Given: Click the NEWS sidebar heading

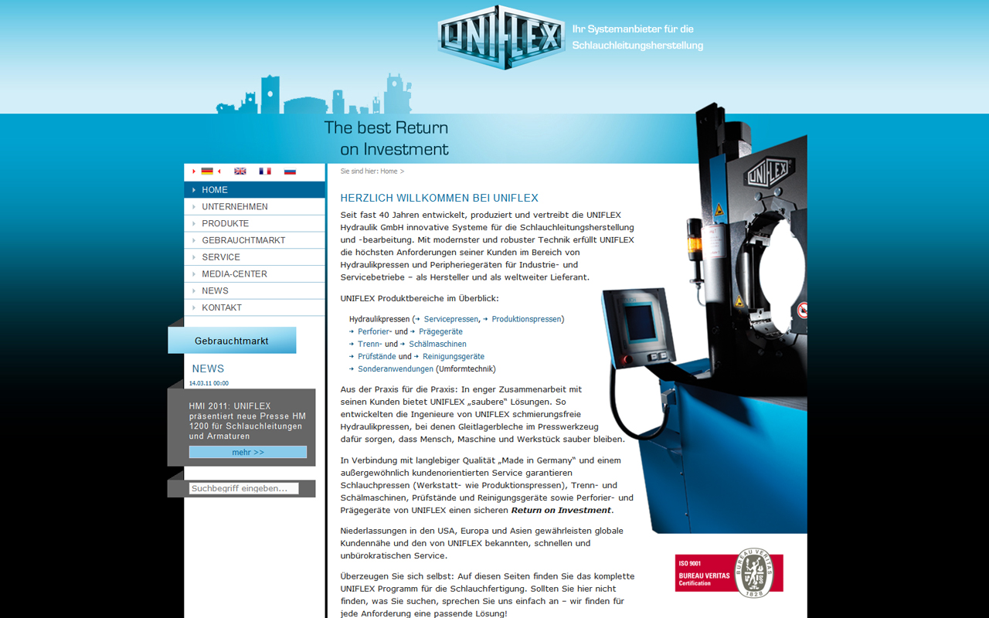Looking at the screenshot, I should 208,368.
